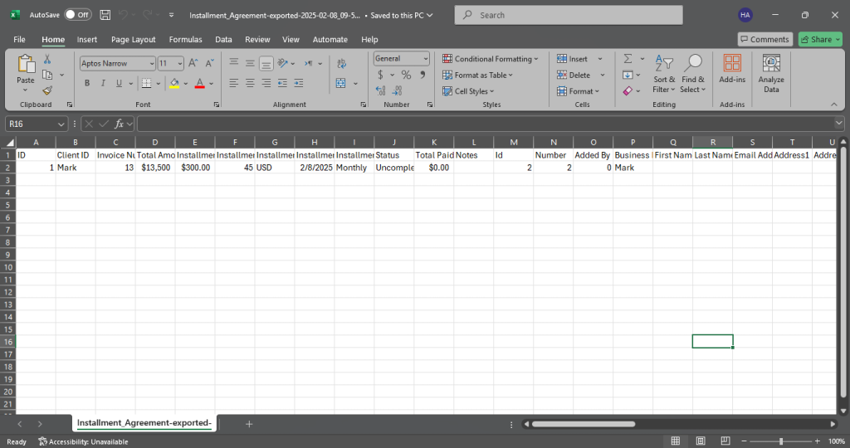Click the Orientation text angle icon

point(282,63)
